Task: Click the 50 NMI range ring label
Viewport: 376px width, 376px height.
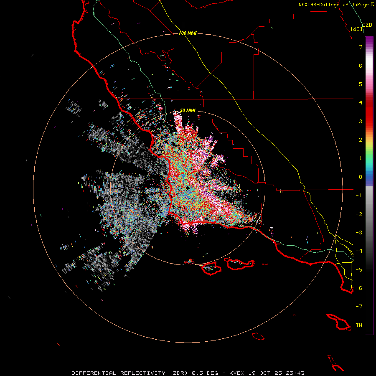Action: pyautogui.click(x=188, y=110)
